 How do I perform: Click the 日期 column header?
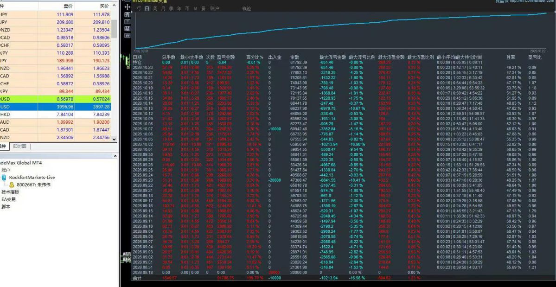click(x=137, y=57)
